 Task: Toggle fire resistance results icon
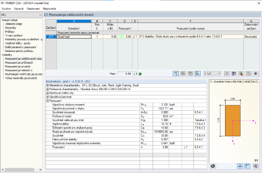pyautogui.click(x=190, y=74)
